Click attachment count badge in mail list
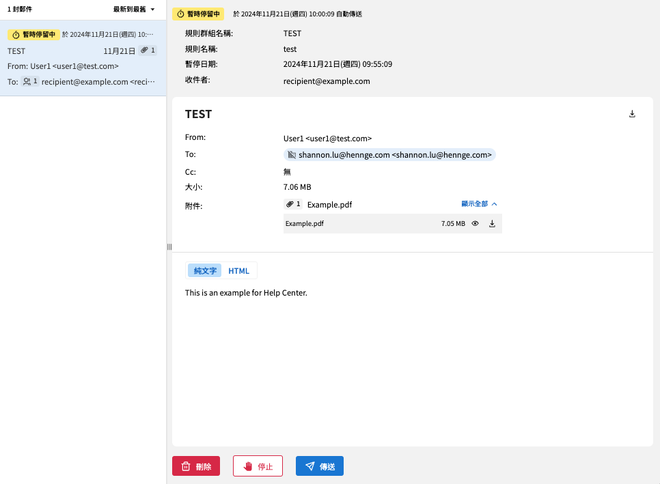660x484 pixels. click(148, 51)
